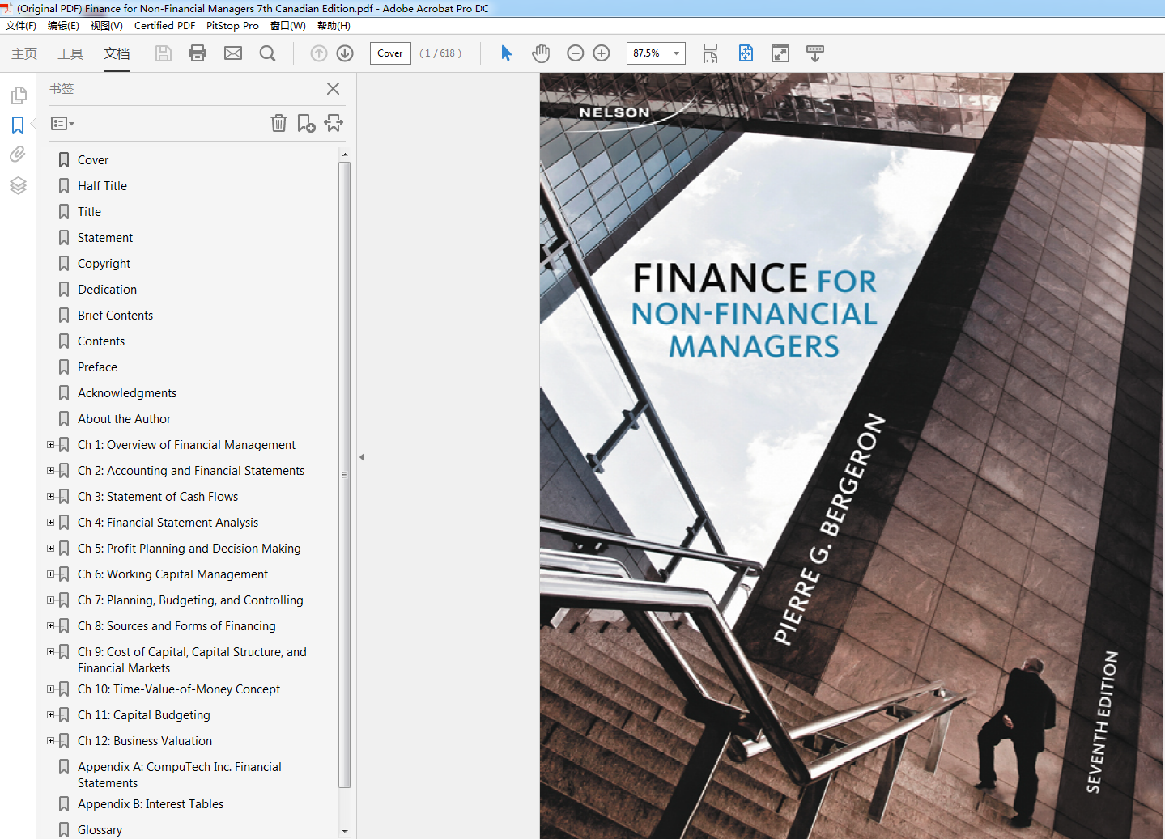Switch to the 主页 tab
This screenshot has width=1165, height=839.
(24, 53)
